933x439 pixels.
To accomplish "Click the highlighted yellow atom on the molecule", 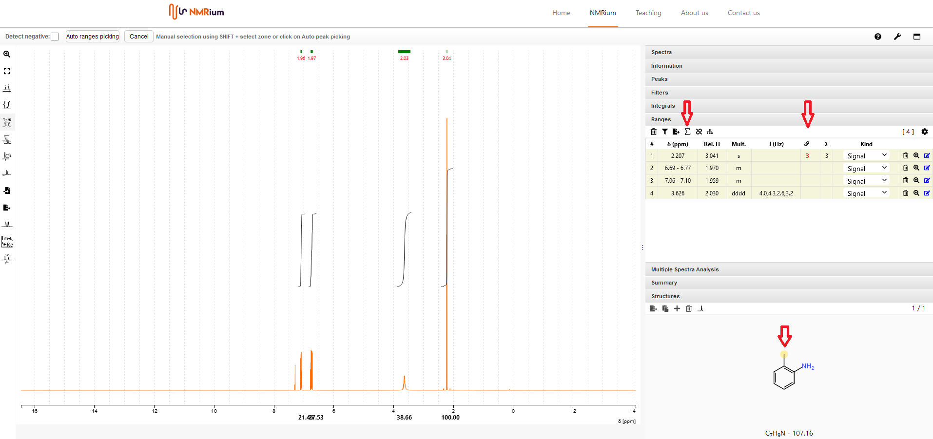I will point(784,354).
